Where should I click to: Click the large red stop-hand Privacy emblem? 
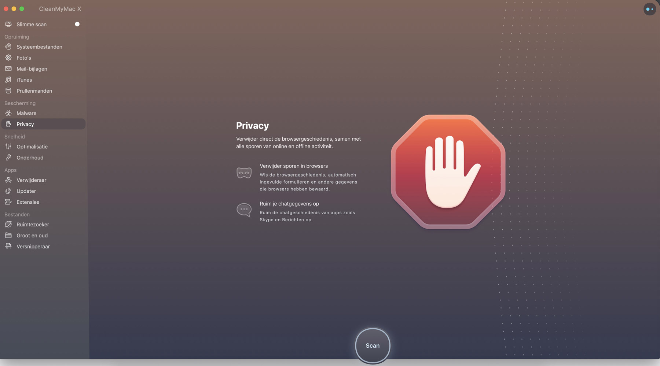448,172
